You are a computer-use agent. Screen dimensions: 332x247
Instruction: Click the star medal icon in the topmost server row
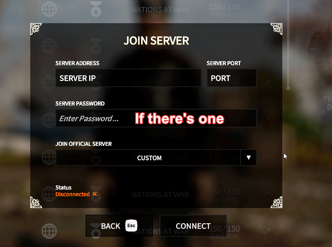pos(96,9)
